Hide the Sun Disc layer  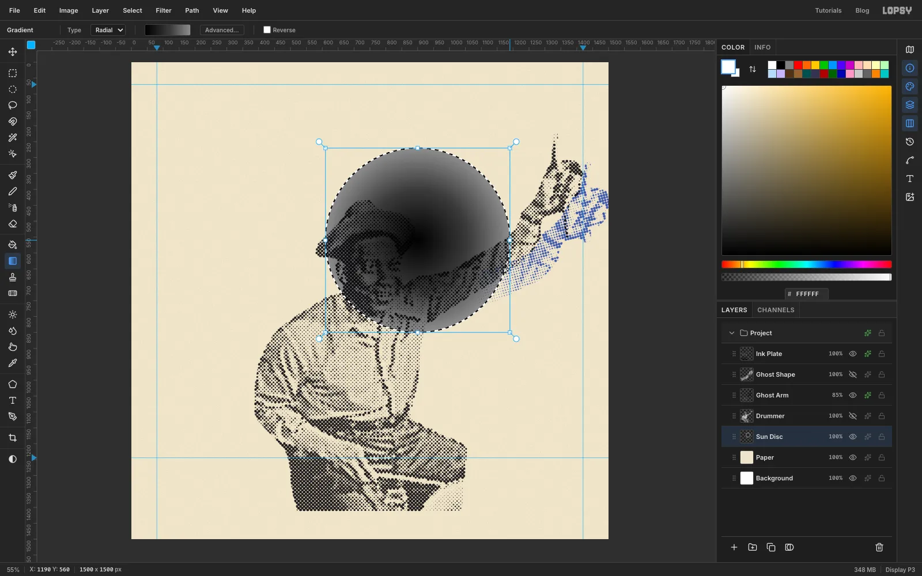pyautogui.click(x=853, y=437)
